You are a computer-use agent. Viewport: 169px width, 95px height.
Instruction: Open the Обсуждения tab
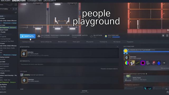90,42
